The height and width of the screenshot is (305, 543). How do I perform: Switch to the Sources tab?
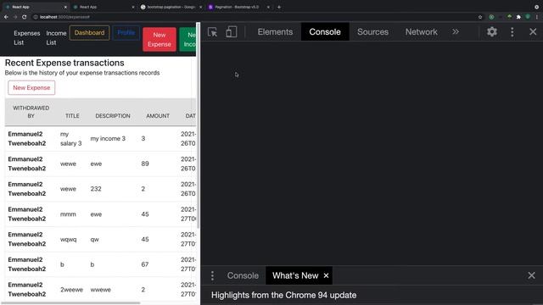tap(372, 32)
